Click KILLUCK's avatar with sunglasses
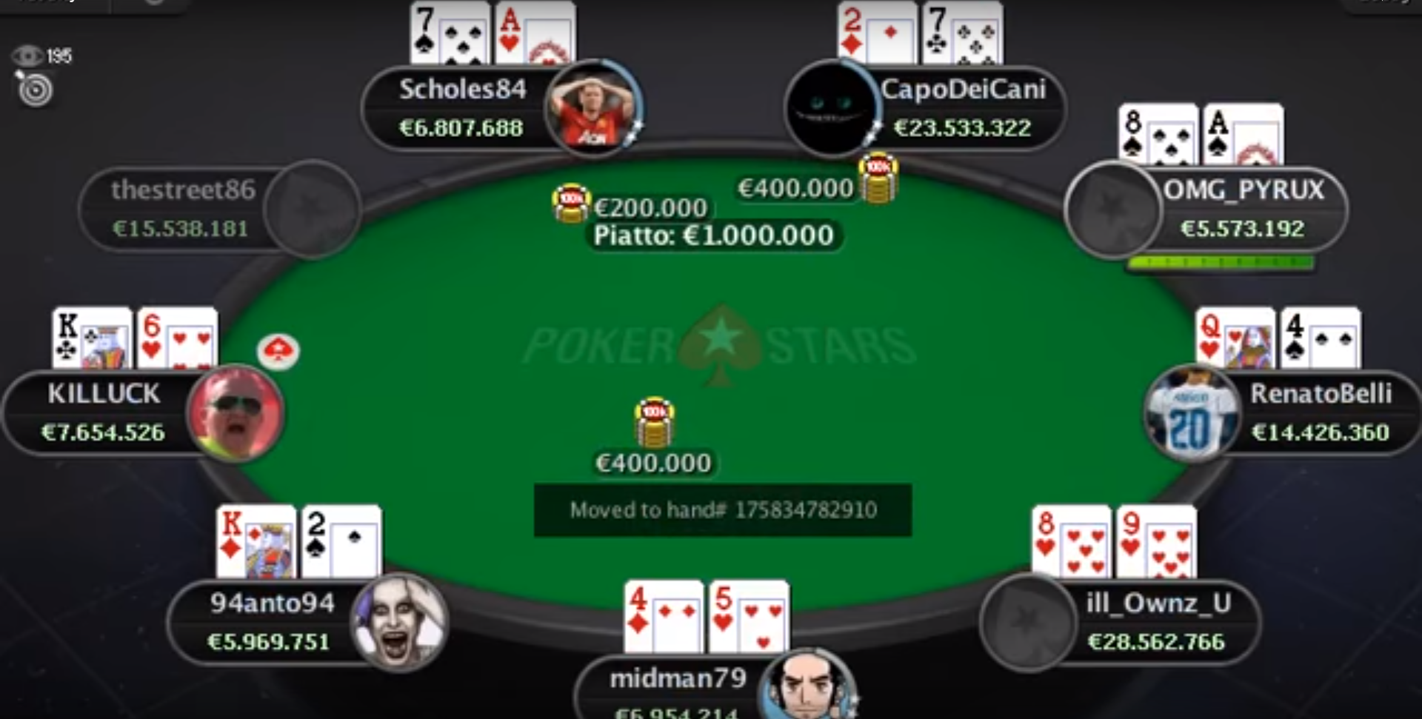This screenshot has height=719, width=1422. click(x=236, y=413)
